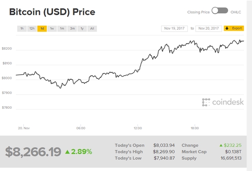Viewport: 252px width, 171px height.
Task: Click the 12:00 point on the price line
Action: pyautogui.click(x=138, y=72)
